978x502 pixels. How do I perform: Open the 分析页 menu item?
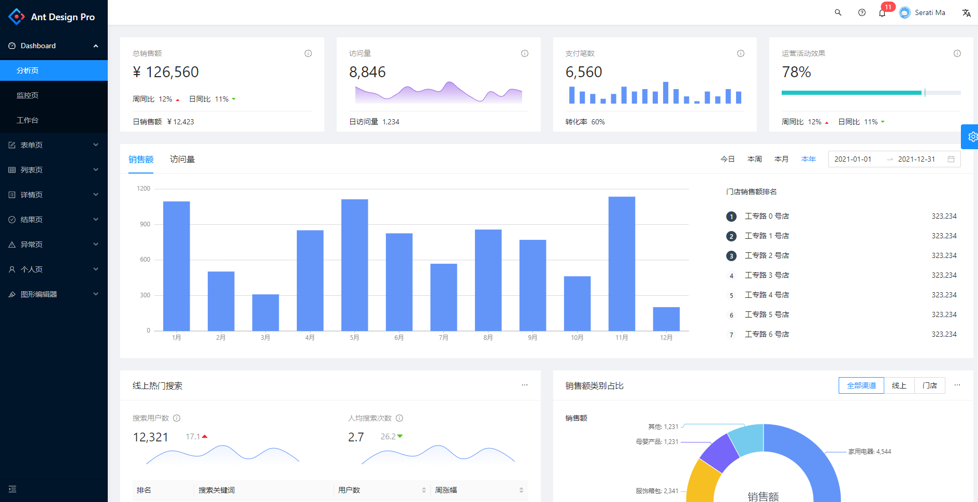(54, 70)
